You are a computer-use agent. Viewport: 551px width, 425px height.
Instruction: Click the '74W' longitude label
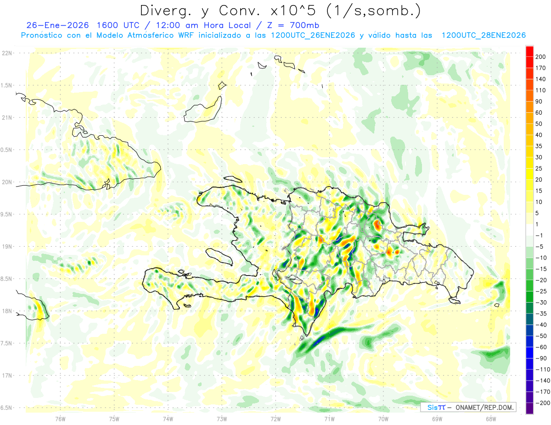pos(168,419)
